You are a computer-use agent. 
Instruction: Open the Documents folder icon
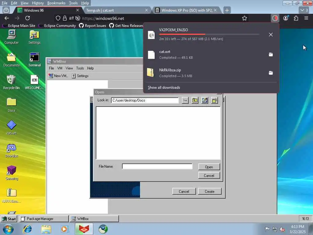[11, 60]
